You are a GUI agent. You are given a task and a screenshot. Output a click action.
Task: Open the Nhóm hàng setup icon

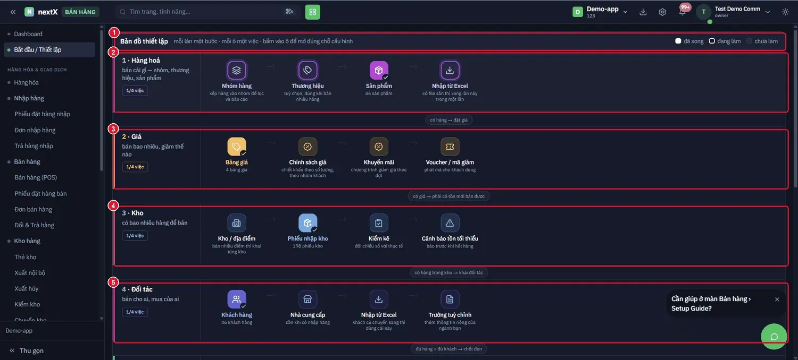(237, 70)
